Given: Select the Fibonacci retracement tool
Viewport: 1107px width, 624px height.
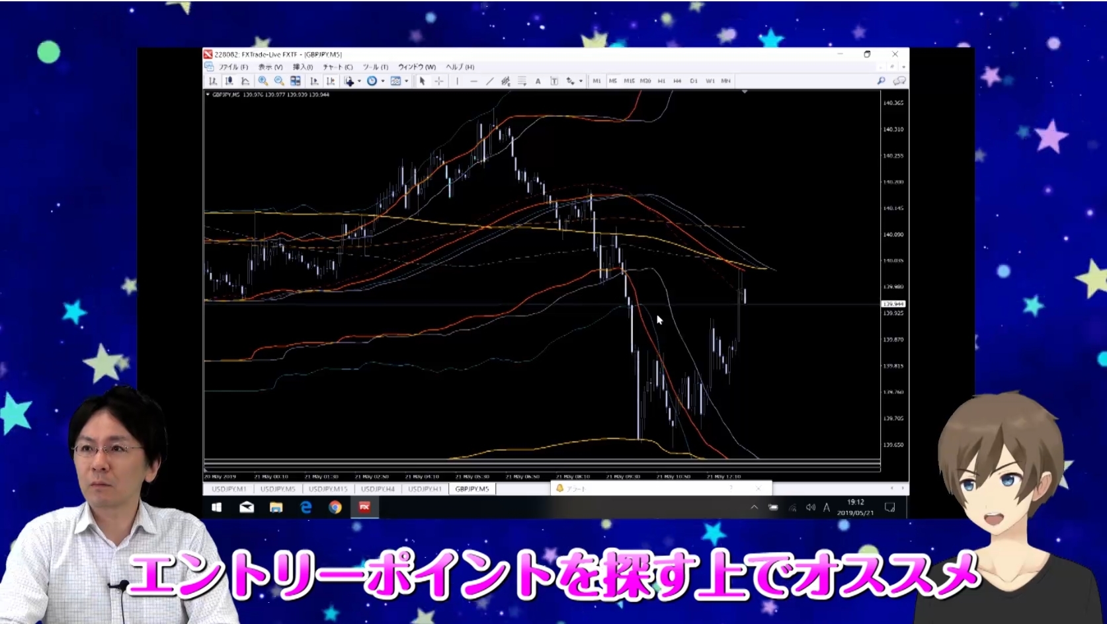Looking at the screenshot, I should [522, 81].
